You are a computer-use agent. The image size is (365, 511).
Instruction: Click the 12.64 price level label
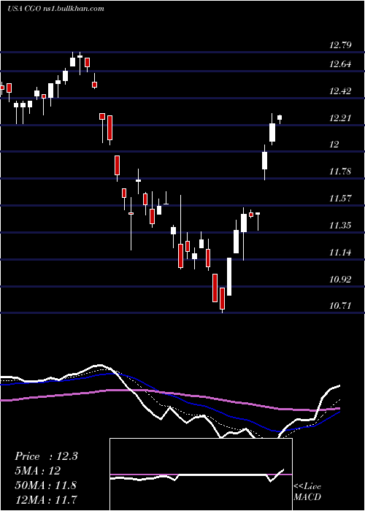pyautogui.click(x=340, y=64)
